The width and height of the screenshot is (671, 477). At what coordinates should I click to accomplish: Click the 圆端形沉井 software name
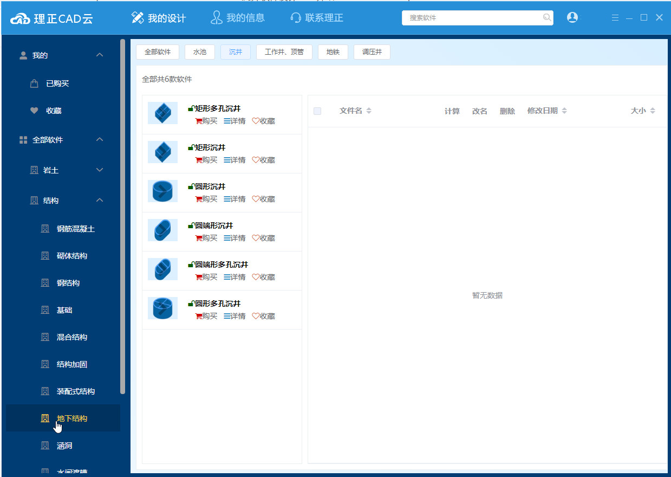[x=214, y=225]
